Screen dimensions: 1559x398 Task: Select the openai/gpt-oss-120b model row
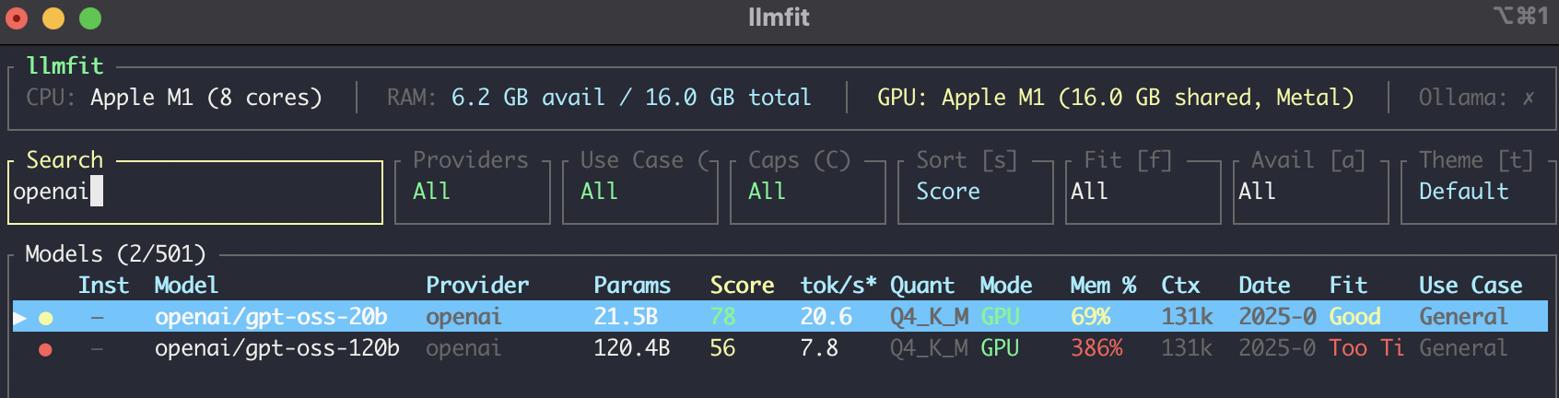pos(779,348)
